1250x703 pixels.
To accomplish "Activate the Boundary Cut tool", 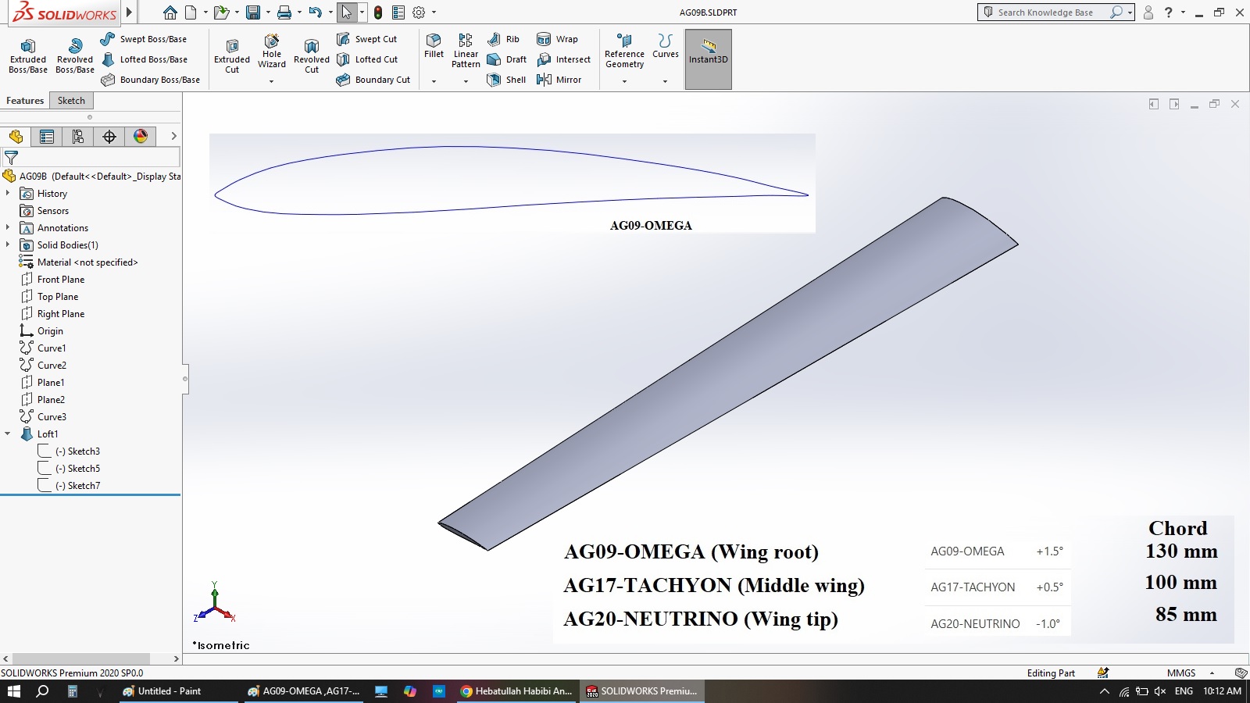I will pyautogui.click(x=373, y=80).
